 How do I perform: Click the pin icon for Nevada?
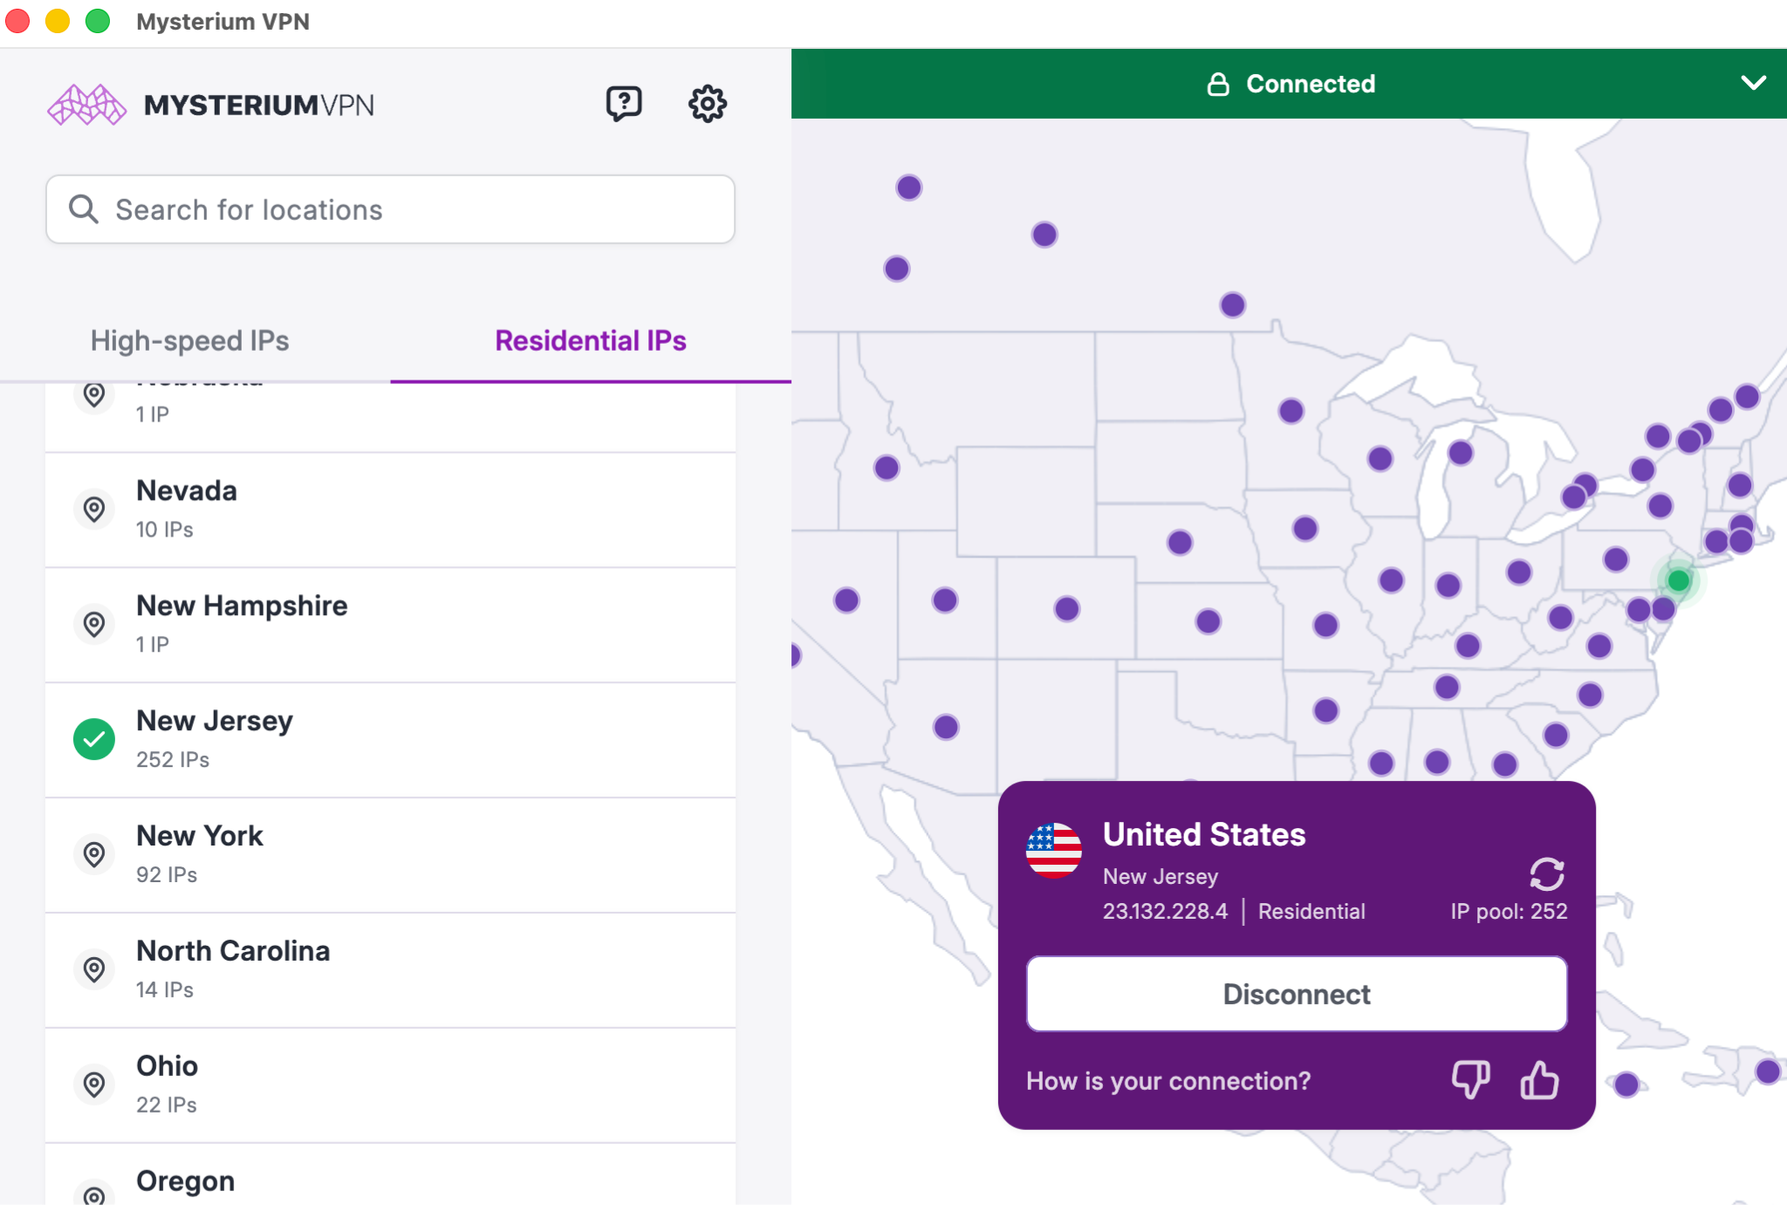94,509
